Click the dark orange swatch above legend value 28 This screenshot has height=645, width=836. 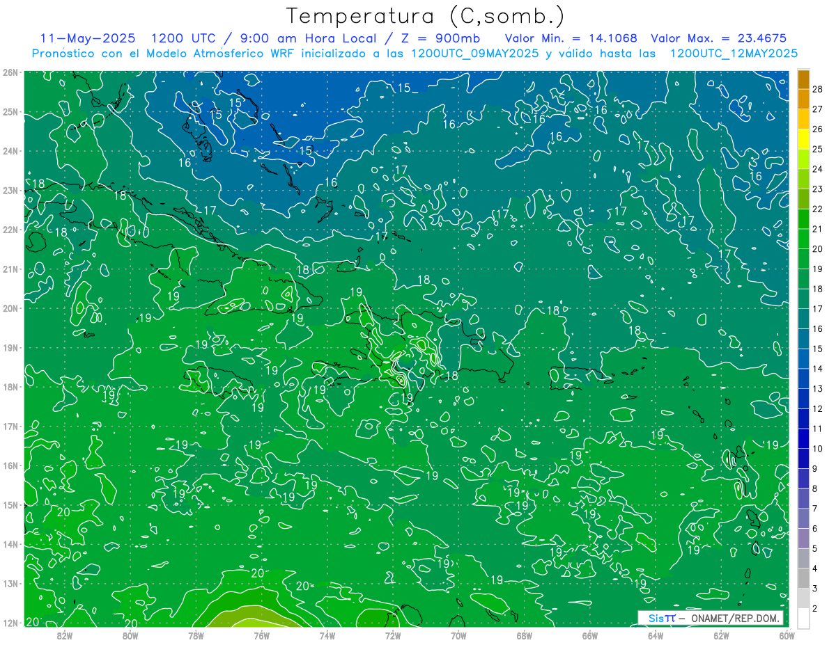[x=803, y=79]
